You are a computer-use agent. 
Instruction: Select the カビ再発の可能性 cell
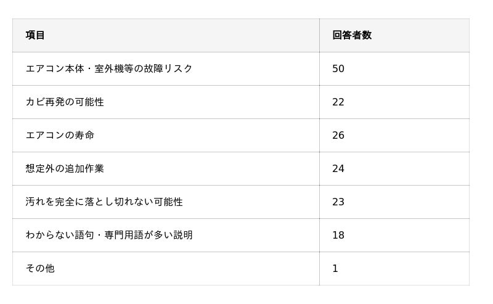[x=65, y=102]
